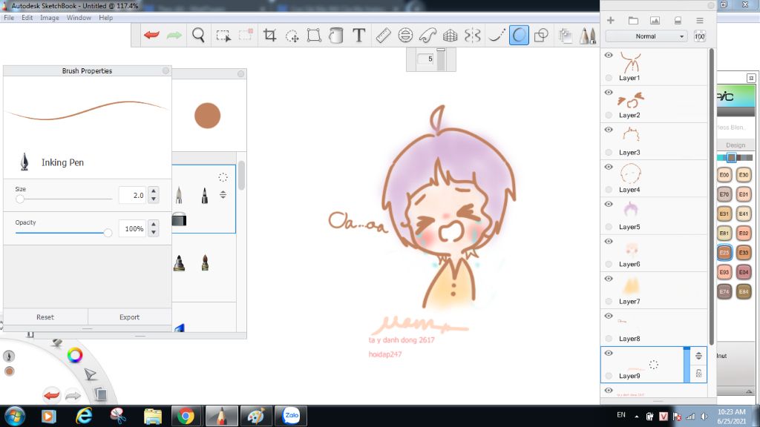Open the color wheel in the lagoon
Image resolution: width=760 pixels, height=427 pixels.
click(75, 355)
